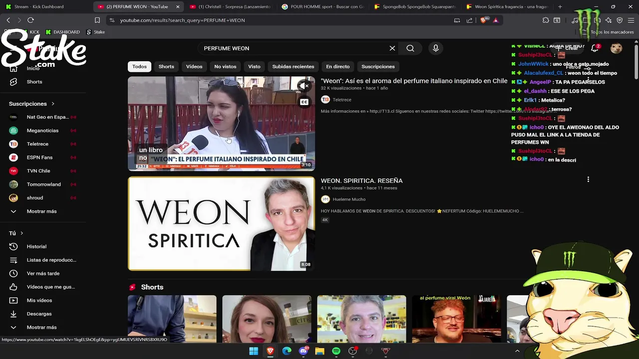639x359 pixels.
Task: Toggle mute on the Teletrece video preview
Action: tap(304, 86)
